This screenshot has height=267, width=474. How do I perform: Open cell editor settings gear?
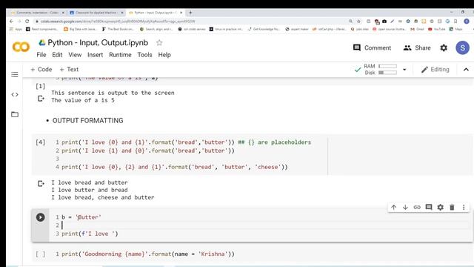(441, 208)
